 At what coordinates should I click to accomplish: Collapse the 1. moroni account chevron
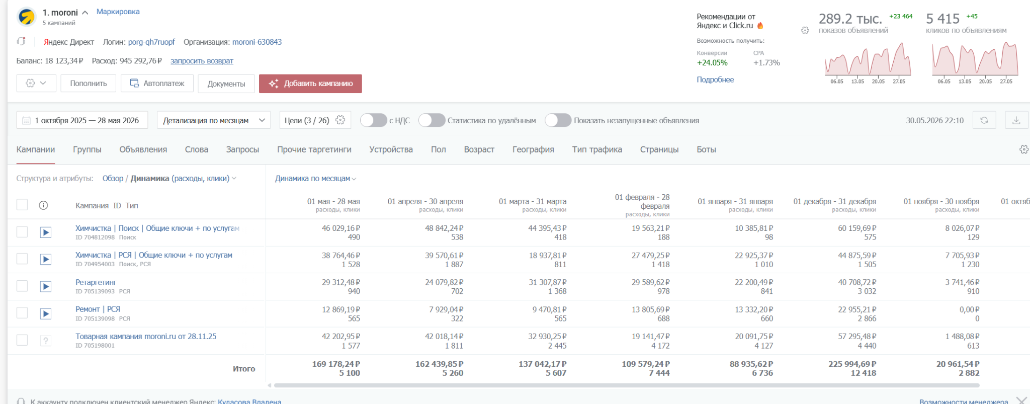click(x=85, y=13)
